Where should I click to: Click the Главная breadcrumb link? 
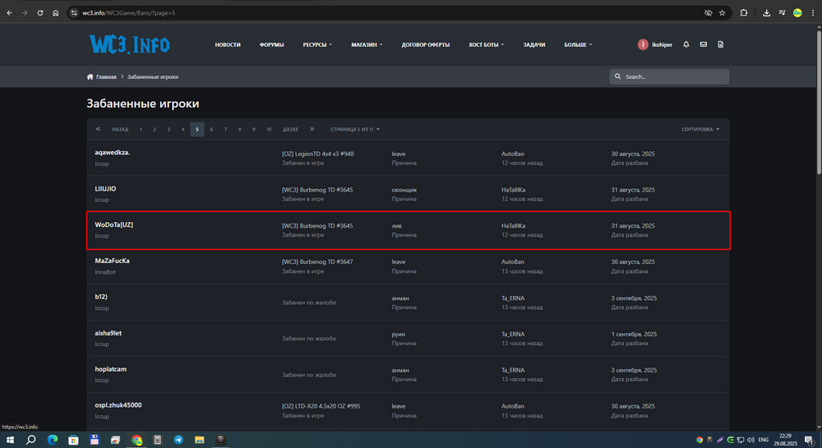pos(106,76)
